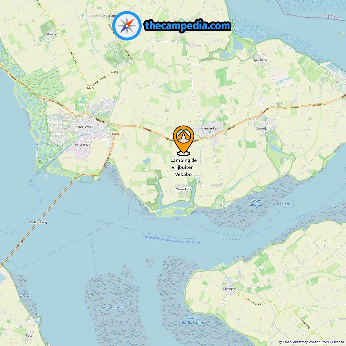Image resolution: width=346 pixels, height=346 pixels.
Task: Click the N59 road shield
Action: coord(43,99)
